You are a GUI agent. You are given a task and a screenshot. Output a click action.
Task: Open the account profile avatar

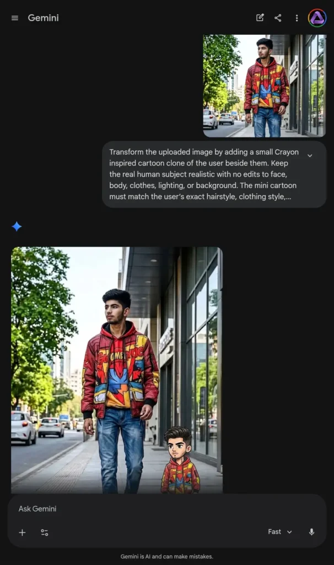click(x=317, y=18)
